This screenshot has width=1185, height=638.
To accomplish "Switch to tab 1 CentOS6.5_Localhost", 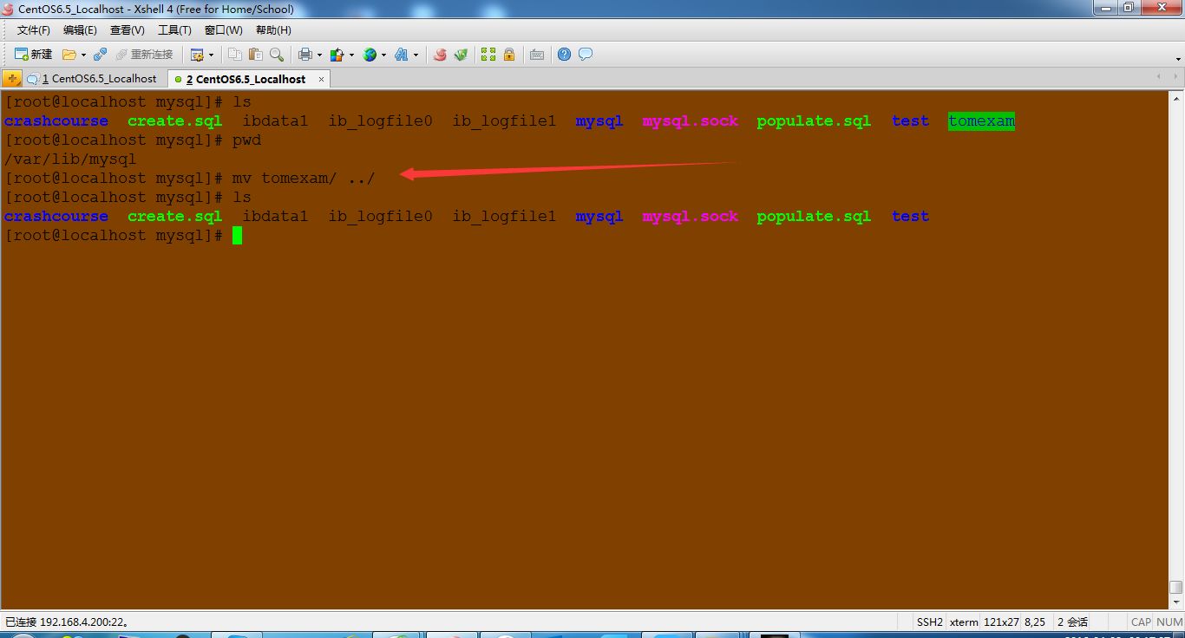I will pyautogui.click(x=95, y=79).
